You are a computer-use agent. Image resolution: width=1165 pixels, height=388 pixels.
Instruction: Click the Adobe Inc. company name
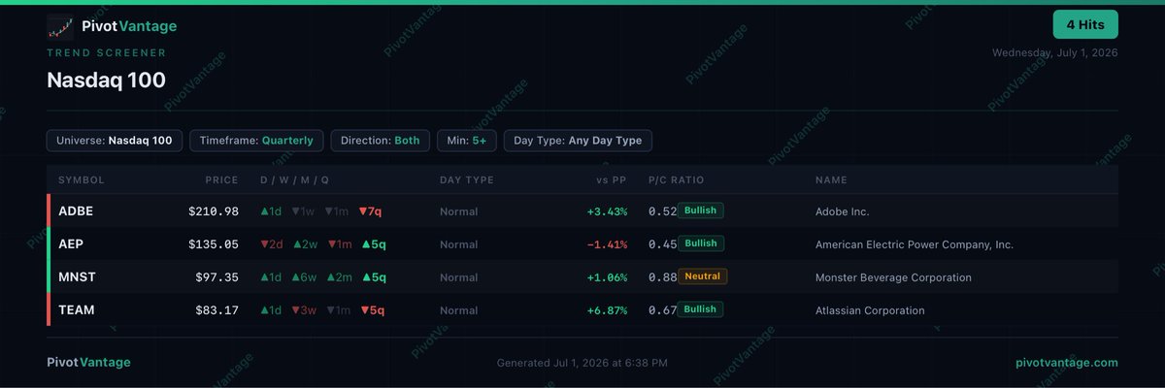click(843, 211)
